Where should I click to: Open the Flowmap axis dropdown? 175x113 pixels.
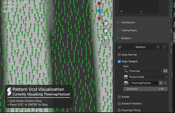[143, 71]
